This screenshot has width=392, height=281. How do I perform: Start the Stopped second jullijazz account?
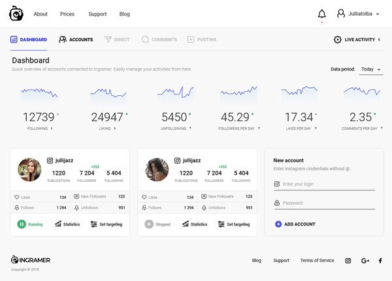point(149,224)
